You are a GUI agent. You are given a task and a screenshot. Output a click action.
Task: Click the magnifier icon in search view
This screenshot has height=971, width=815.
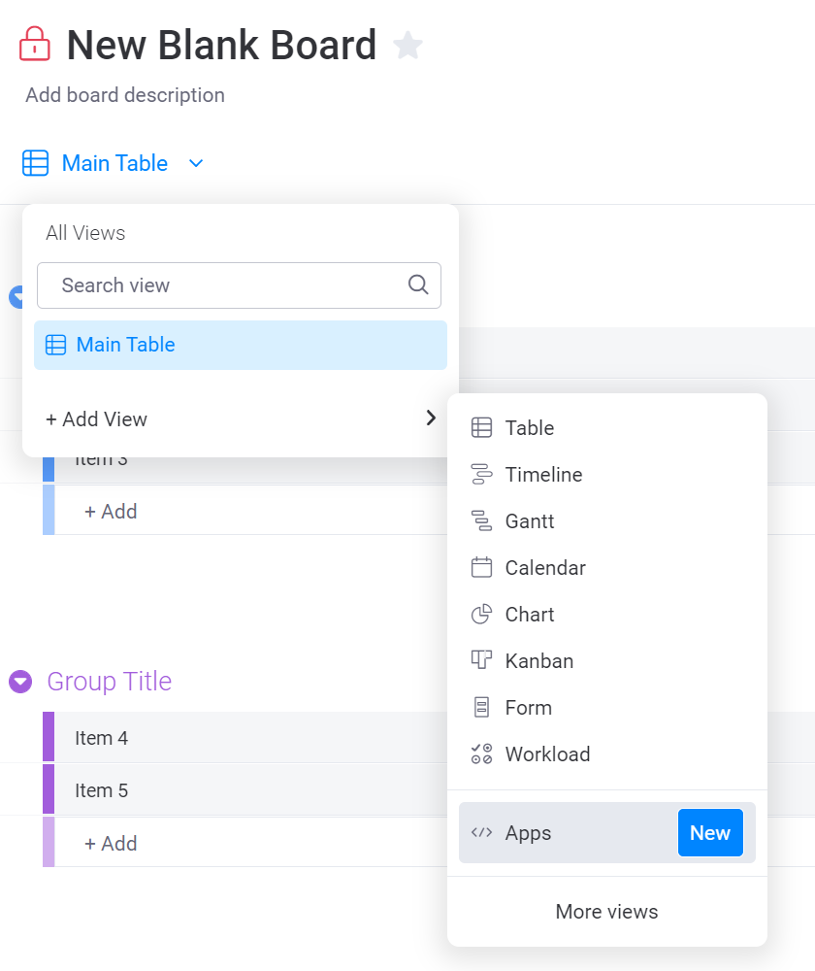click(x=418, y=285)
